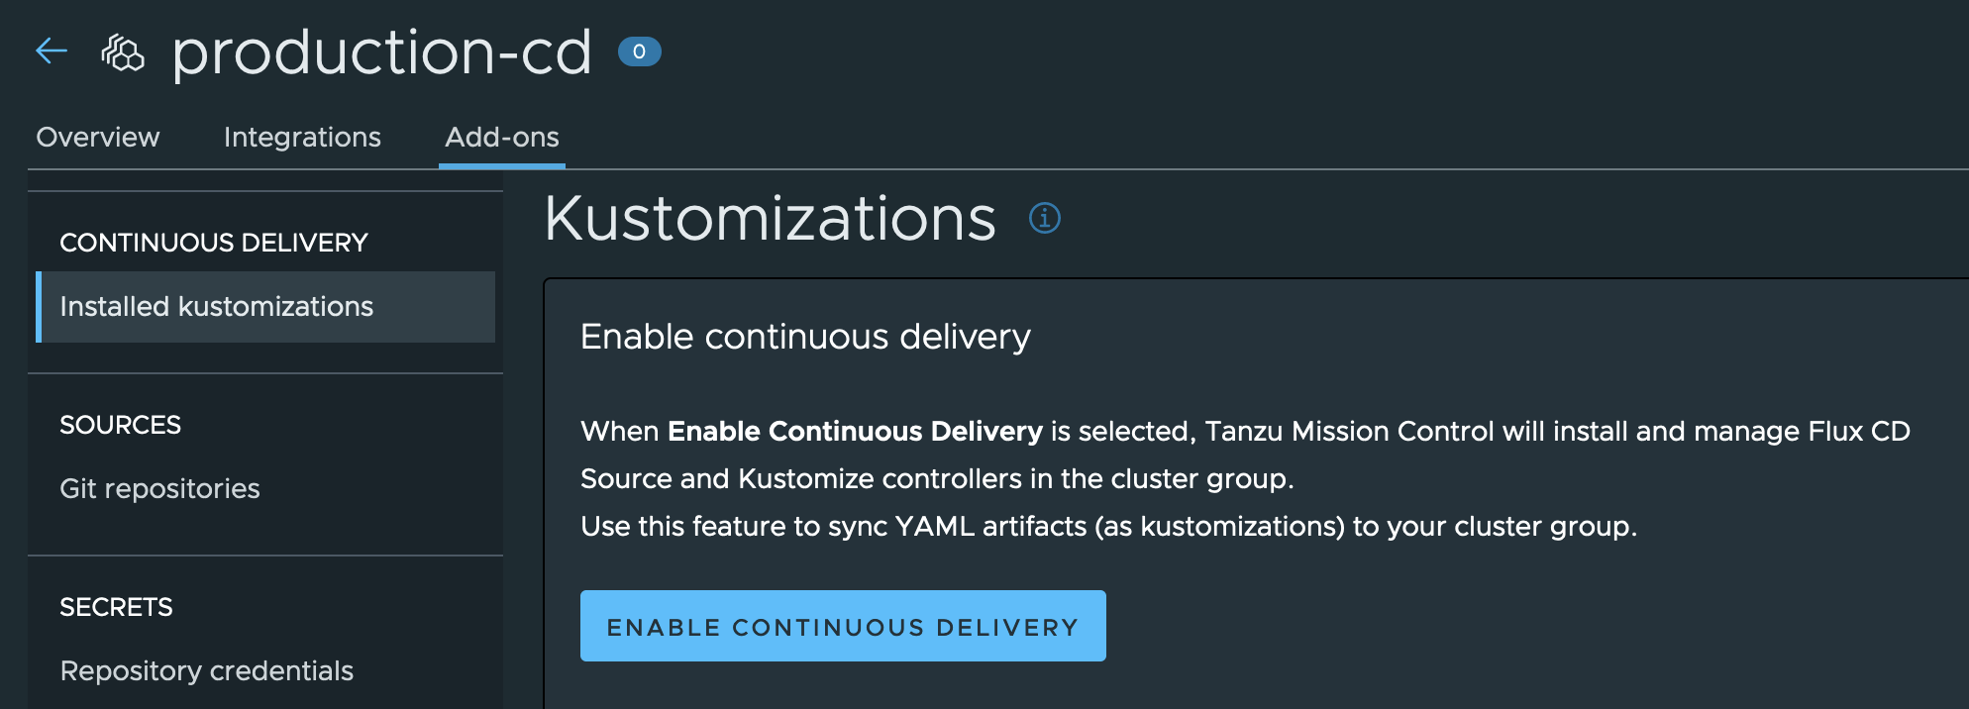Select Installed kustomizations in the sidebar
This screenshot has width=1969, height=709.
265,307
